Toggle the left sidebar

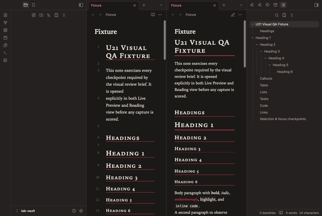coord(81,5)
